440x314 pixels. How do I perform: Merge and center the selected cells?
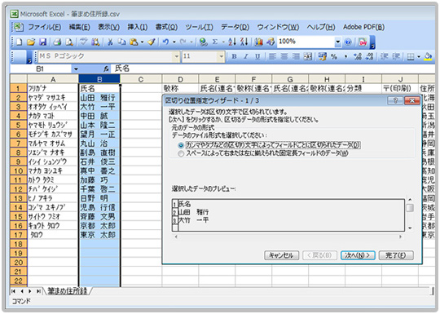(x=308, y=56)
